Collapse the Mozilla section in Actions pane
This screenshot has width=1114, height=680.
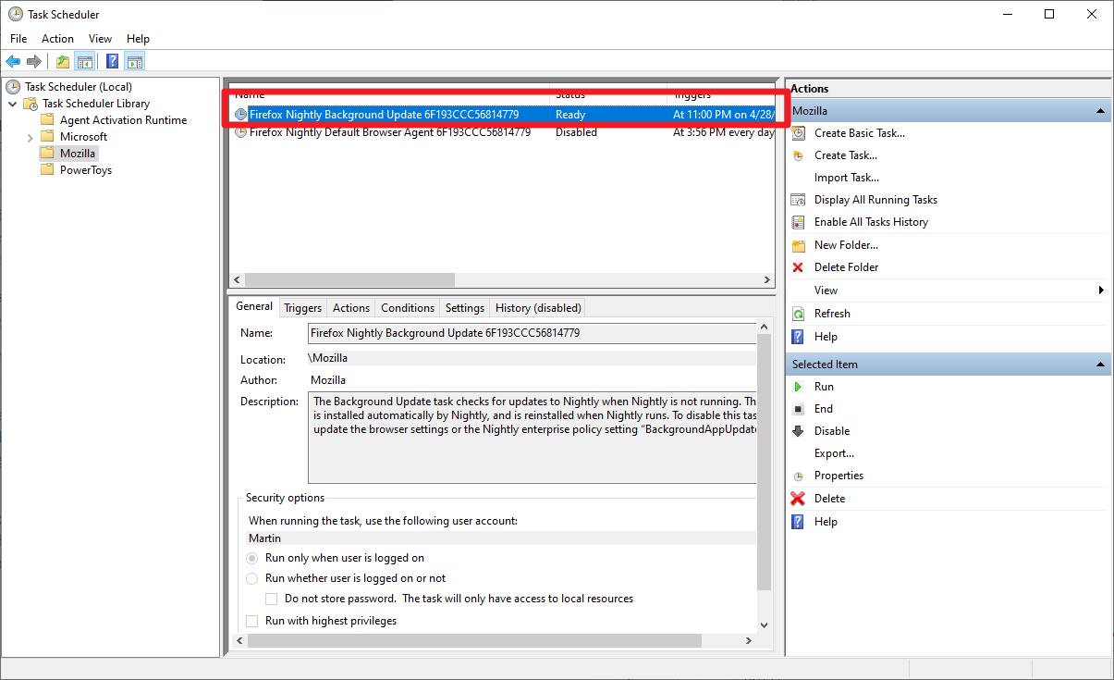pyautogui.click(x=1099, y=110)
